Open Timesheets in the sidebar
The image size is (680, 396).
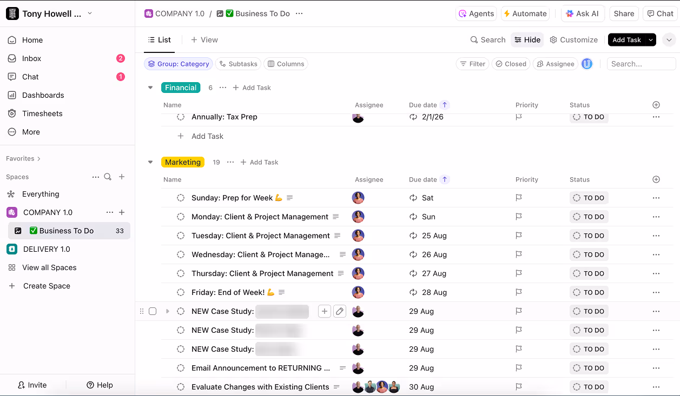42,113
